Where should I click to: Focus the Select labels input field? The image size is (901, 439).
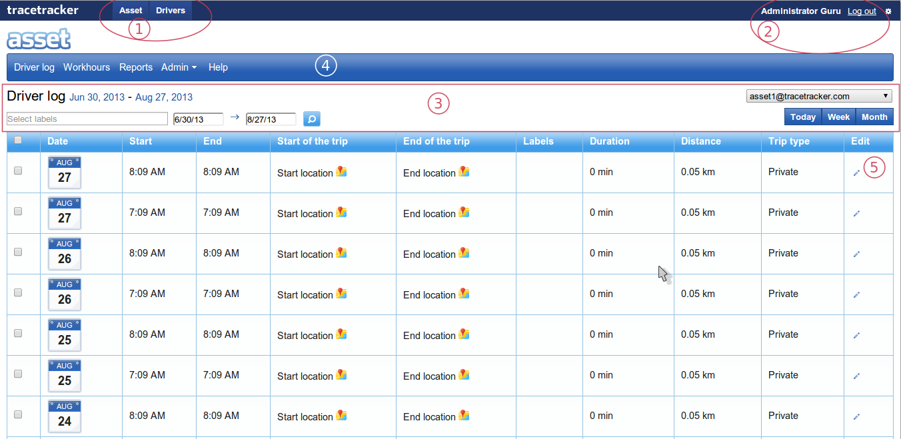pos(87,119)
